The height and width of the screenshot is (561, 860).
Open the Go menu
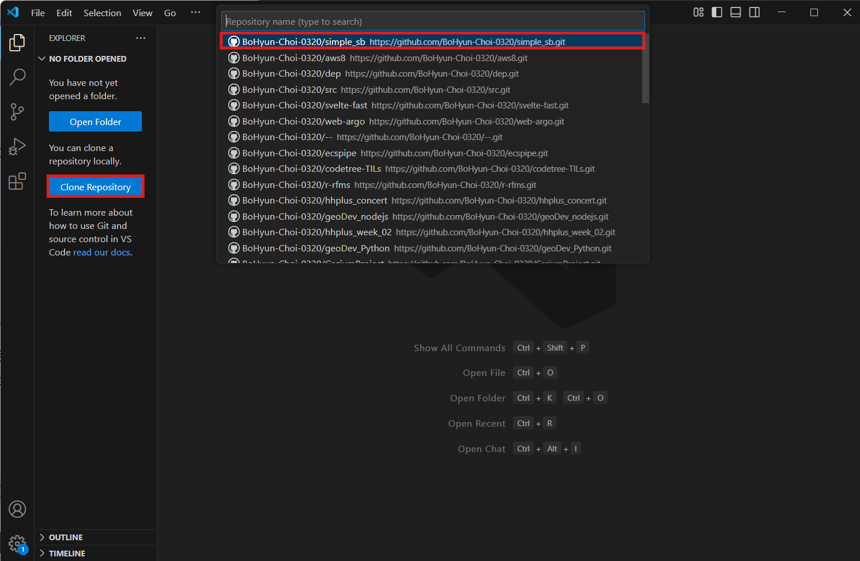[x=170, y=13]
